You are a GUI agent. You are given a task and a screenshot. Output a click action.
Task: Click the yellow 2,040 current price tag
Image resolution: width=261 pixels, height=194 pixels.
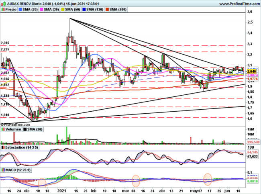point(252,71)
